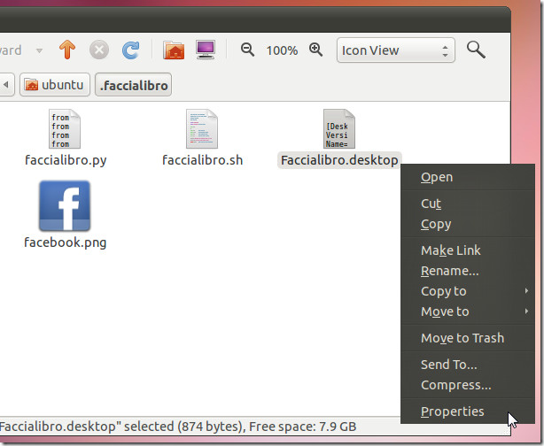Click the .faccialibro path button
The image size is (544, 446).
click(133, 84)
